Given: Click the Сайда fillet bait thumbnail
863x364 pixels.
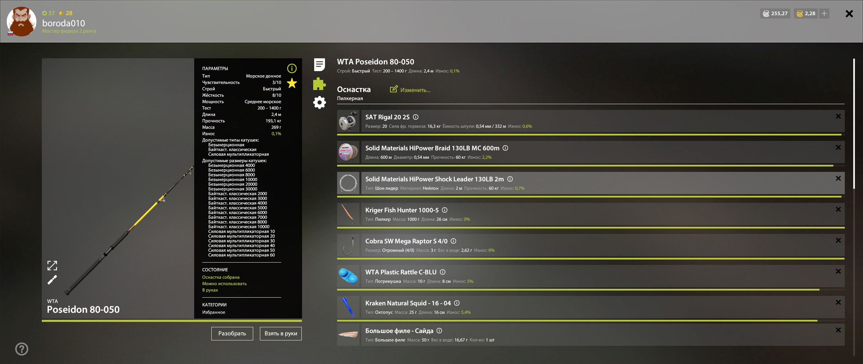Looking at the screenshot, I should (x=348, y=335).
